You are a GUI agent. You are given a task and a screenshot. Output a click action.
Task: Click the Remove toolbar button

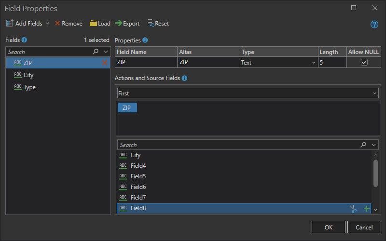tap(69, 23)
